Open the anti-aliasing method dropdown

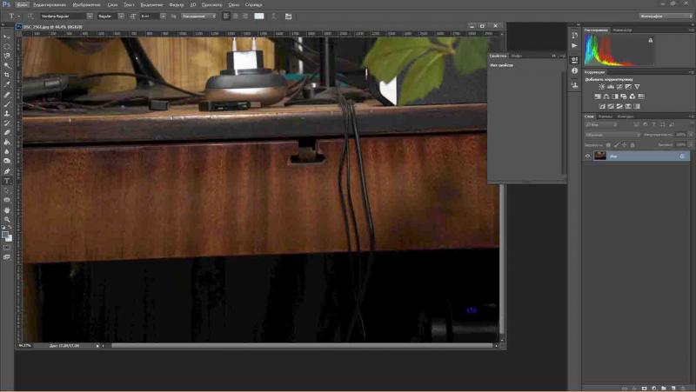(198, 16)
